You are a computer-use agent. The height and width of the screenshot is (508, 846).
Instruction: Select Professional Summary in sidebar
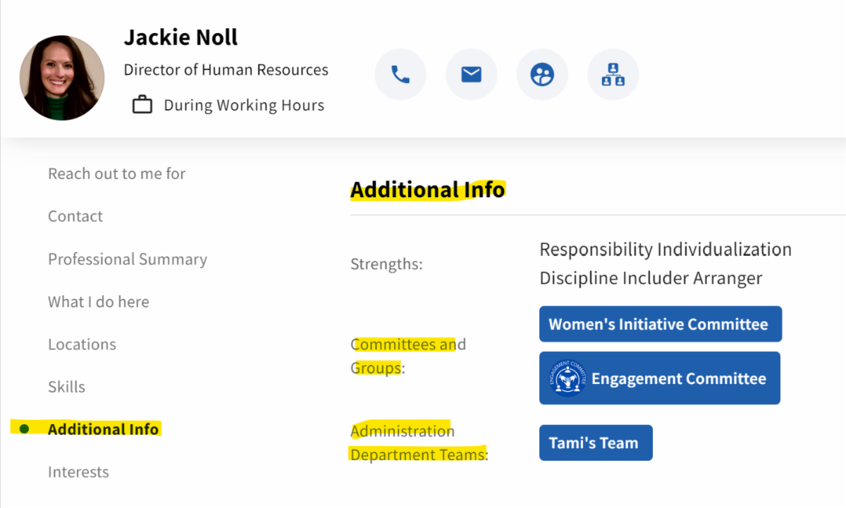(128, 259)
